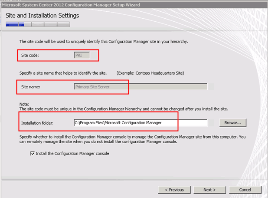Click the Browse... button

tap(232, 123)
